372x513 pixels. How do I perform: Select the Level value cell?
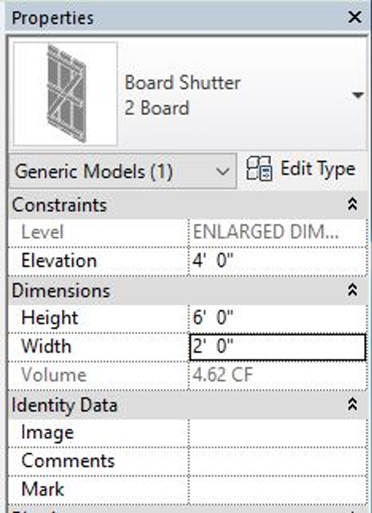[277, 233]
